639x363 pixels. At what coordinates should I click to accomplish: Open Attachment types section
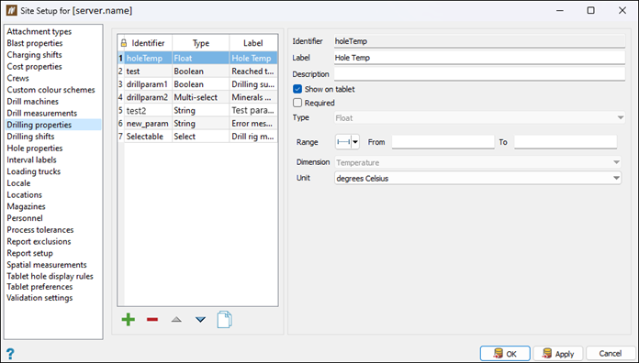[x=39, y=31]
